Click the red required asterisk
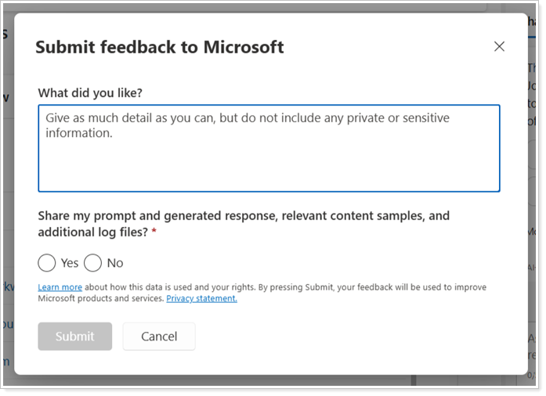The height and width of the screenshot is (396, 546). click(x=154, y=232)
